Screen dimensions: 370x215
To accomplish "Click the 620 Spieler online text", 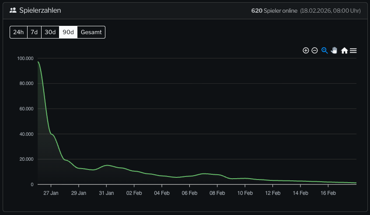I will pos(274,11).
